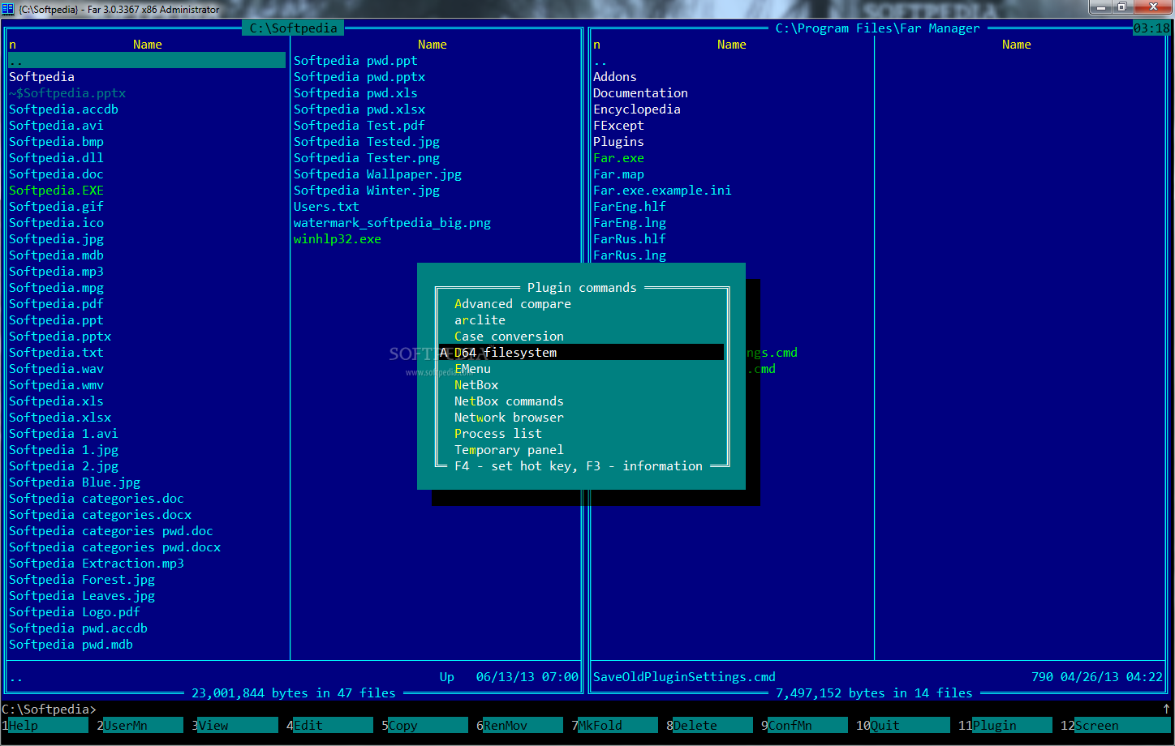
Task: Select Far.map file
Action: [618, 174]
